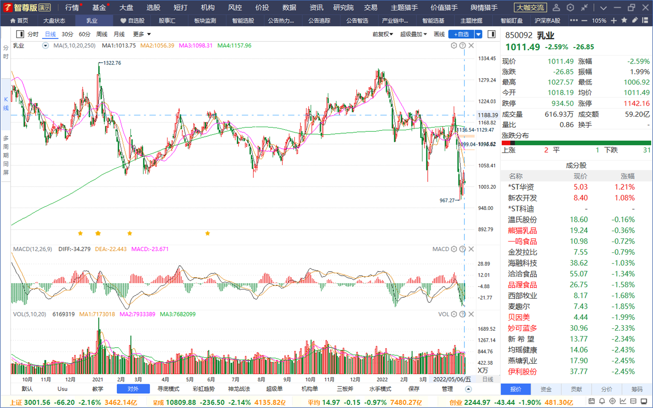Click the zoom out minus icon beside 105%
Image resolution: width=653 pixels, height=408 pixels.
click(584, 21)
